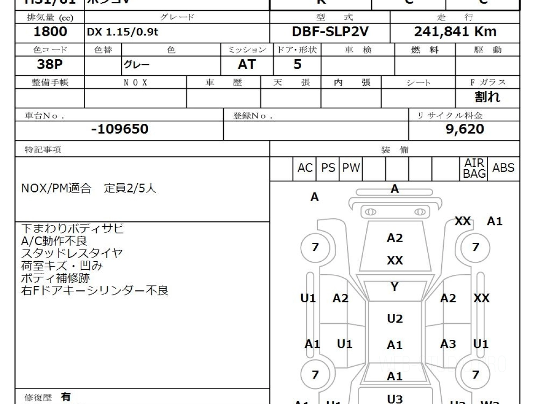Click the リサイクル料金 label
Image resolution: width=538 pixels, height=404 pixels.
pyautogui.click(x=450, y=115)
